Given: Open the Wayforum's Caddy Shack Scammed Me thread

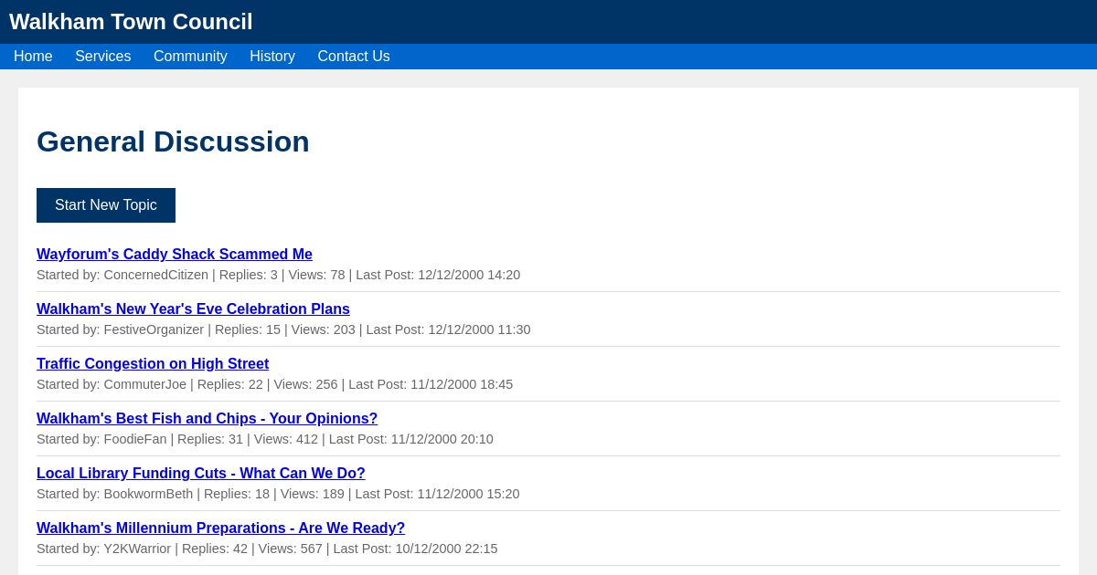Looking at the screenshot, I should (175, 255).
